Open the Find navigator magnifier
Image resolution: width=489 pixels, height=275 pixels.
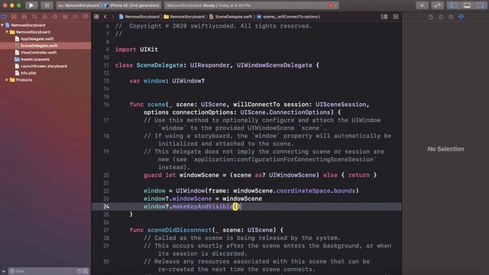click(34, 17)
